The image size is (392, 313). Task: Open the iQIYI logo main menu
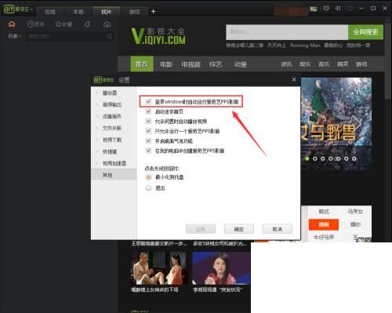click(17, 9)
